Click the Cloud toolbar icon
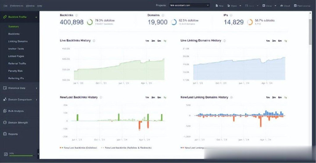This screenshot has width=316, height=163. pyautogui.click(x=281, y=6)
